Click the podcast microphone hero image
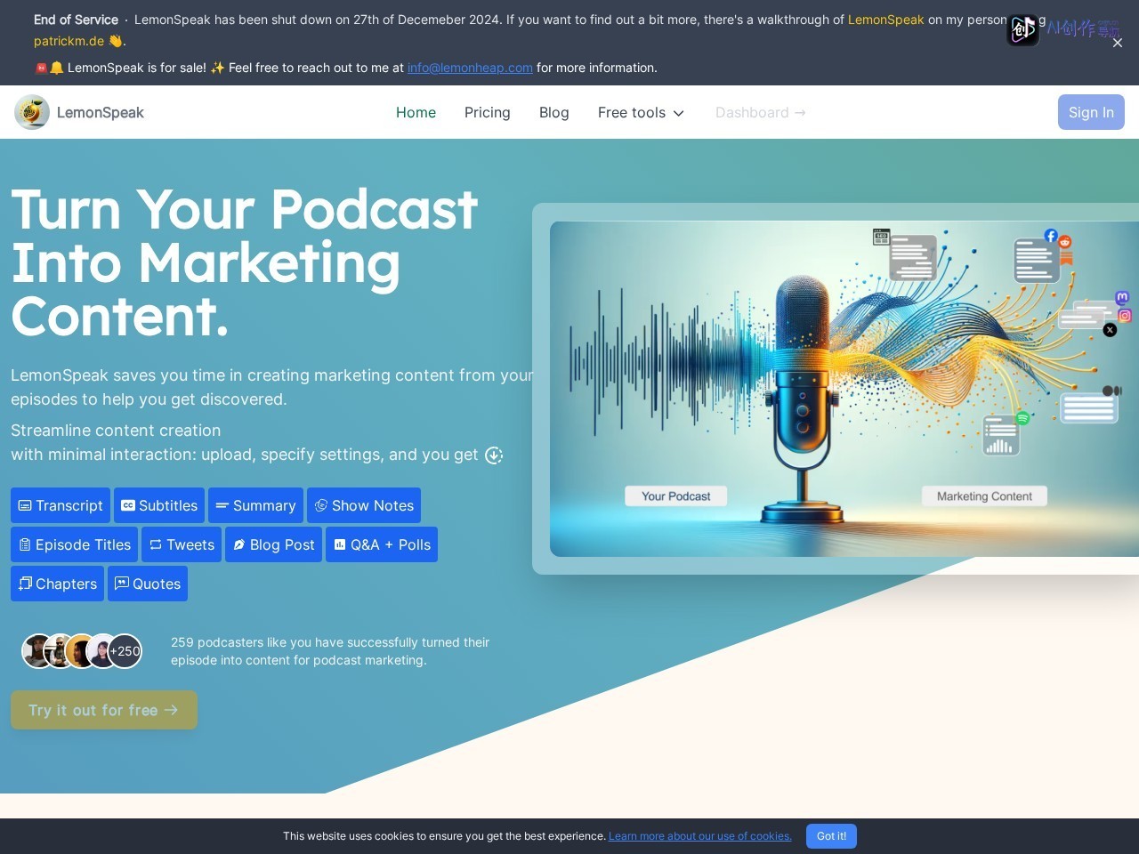 point(844,389)
